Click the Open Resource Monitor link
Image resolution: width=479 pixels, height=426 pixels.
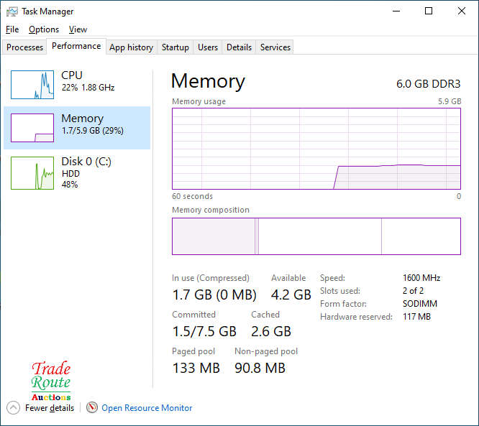pyautogui.click(x=147, y=408)
